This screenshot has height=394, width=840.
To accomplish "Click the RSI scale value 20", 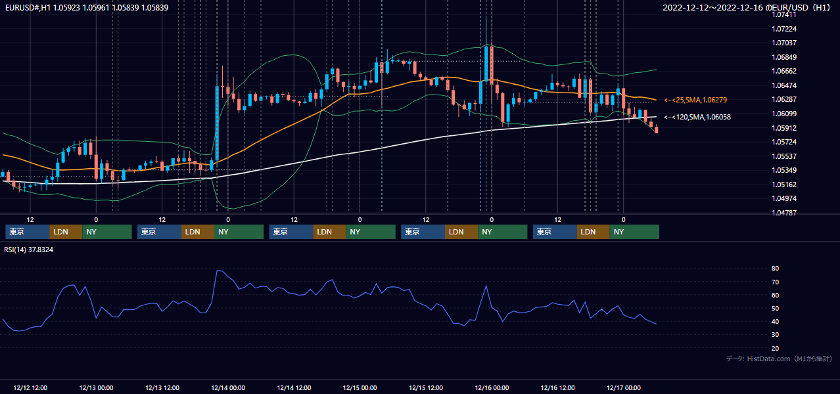I will coord(776,348).
